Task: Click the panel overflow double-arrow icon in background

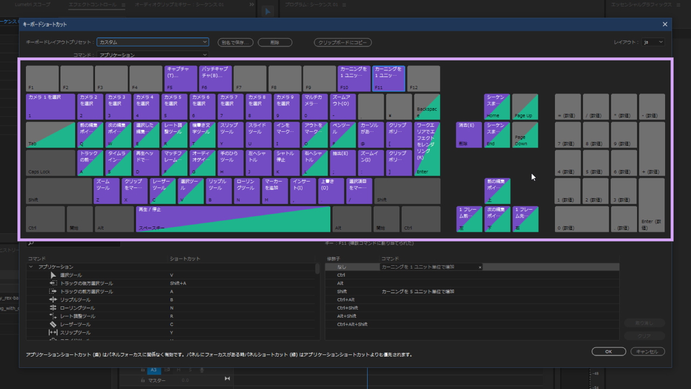Action: (x=252, y=5)
